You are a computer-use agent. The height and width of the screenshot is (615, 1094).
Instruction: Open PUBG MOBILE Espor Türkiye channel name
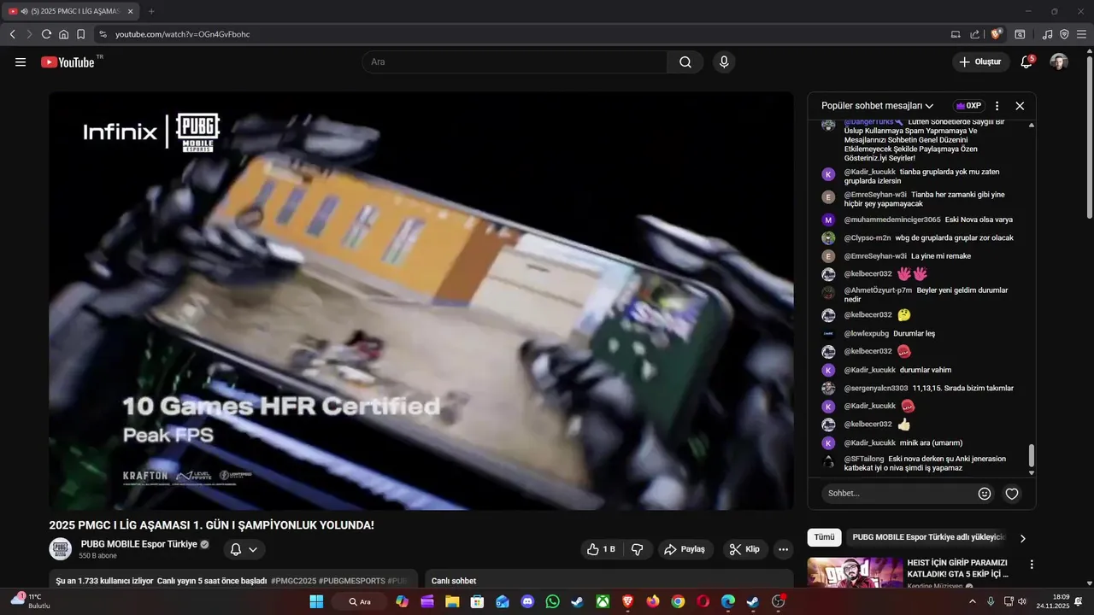tap(138, 544)
